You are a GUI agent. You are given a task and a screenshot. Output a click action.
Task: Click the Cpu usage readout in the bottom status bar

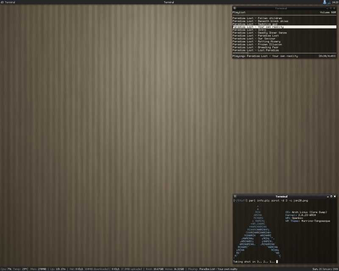[x=6, y=269]
